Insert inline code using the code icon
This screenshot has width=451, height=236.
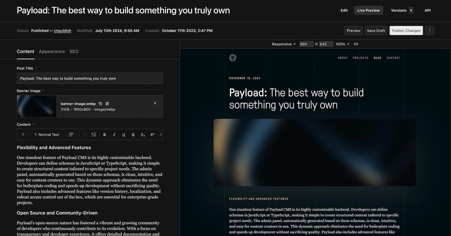click(161, 135)
